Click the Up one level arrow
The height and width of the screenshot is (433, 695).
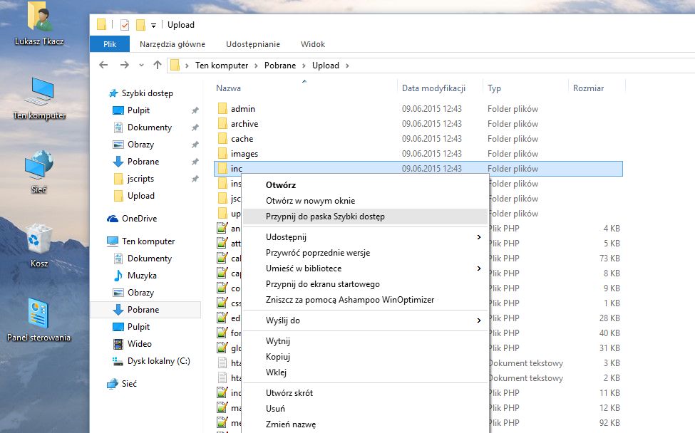point(158,65)
